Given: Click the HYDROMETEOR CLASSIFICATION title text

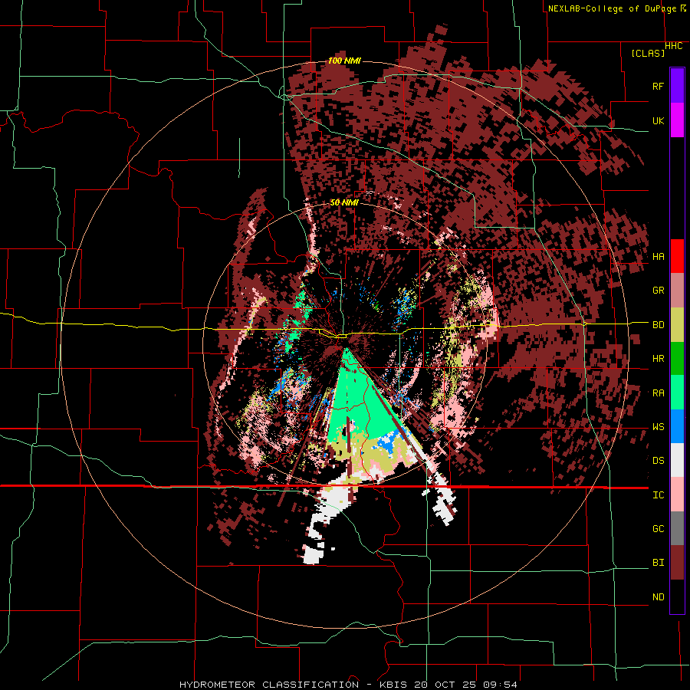Looking at the screenshot, I should (269, 685).
